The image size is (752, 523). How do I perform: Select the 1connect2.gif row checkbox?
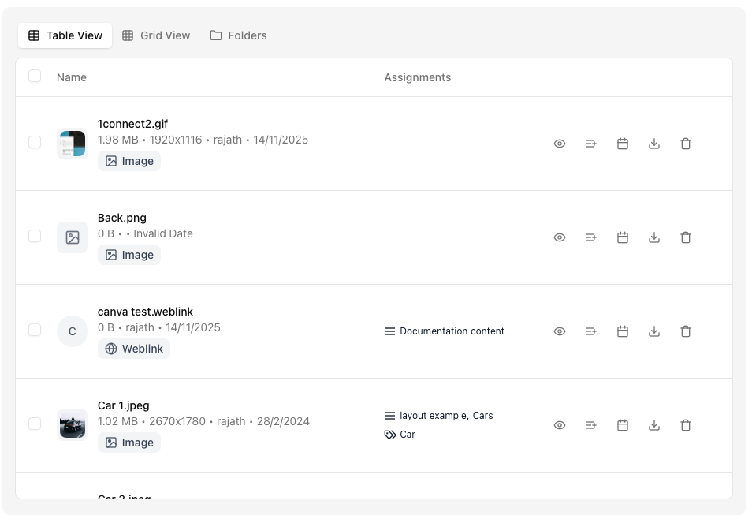pos(35,142)
